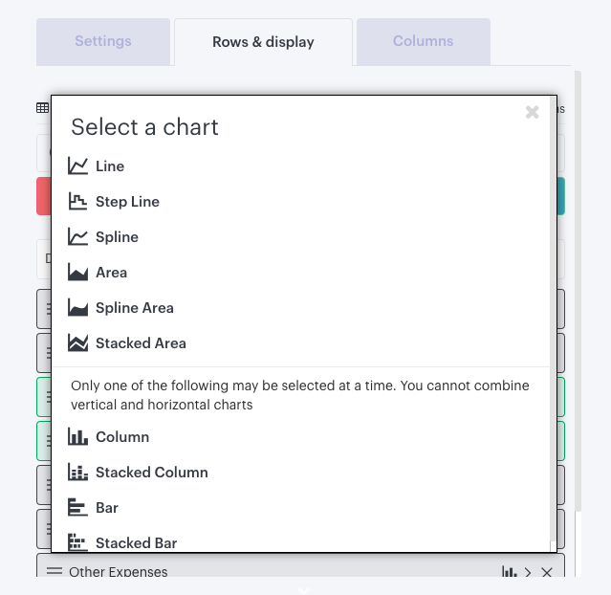Select the Bar chart option
This screenshot has height=595, width=611.
point(93,508)
